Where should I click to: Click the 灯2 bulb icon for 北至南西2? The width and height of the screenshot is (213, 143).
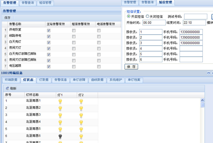[81, 108]
